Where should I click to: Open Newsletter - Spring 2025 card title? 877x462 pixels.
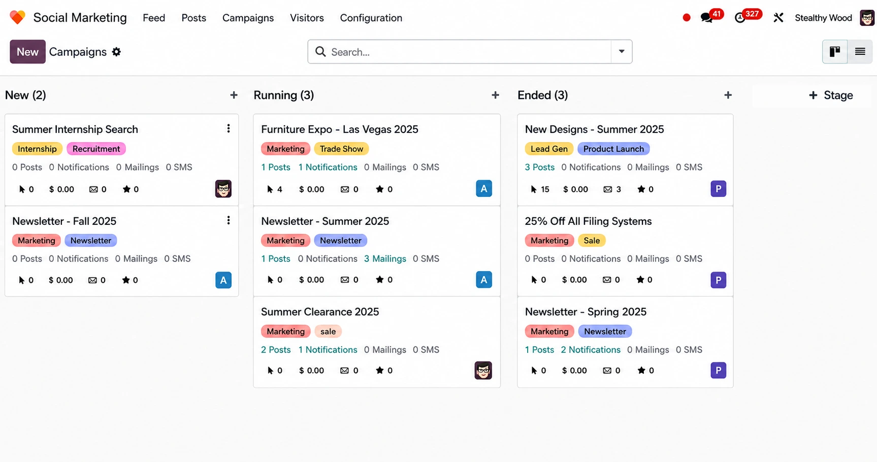(x=586, y=312)
